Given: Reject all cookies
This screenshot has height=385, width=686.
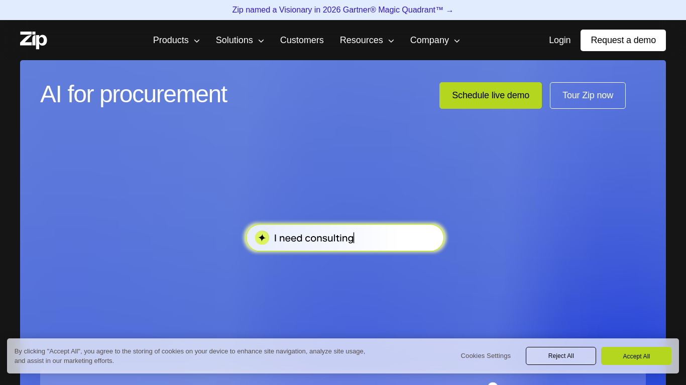Looking at the screenshot, I should point(561,356).
